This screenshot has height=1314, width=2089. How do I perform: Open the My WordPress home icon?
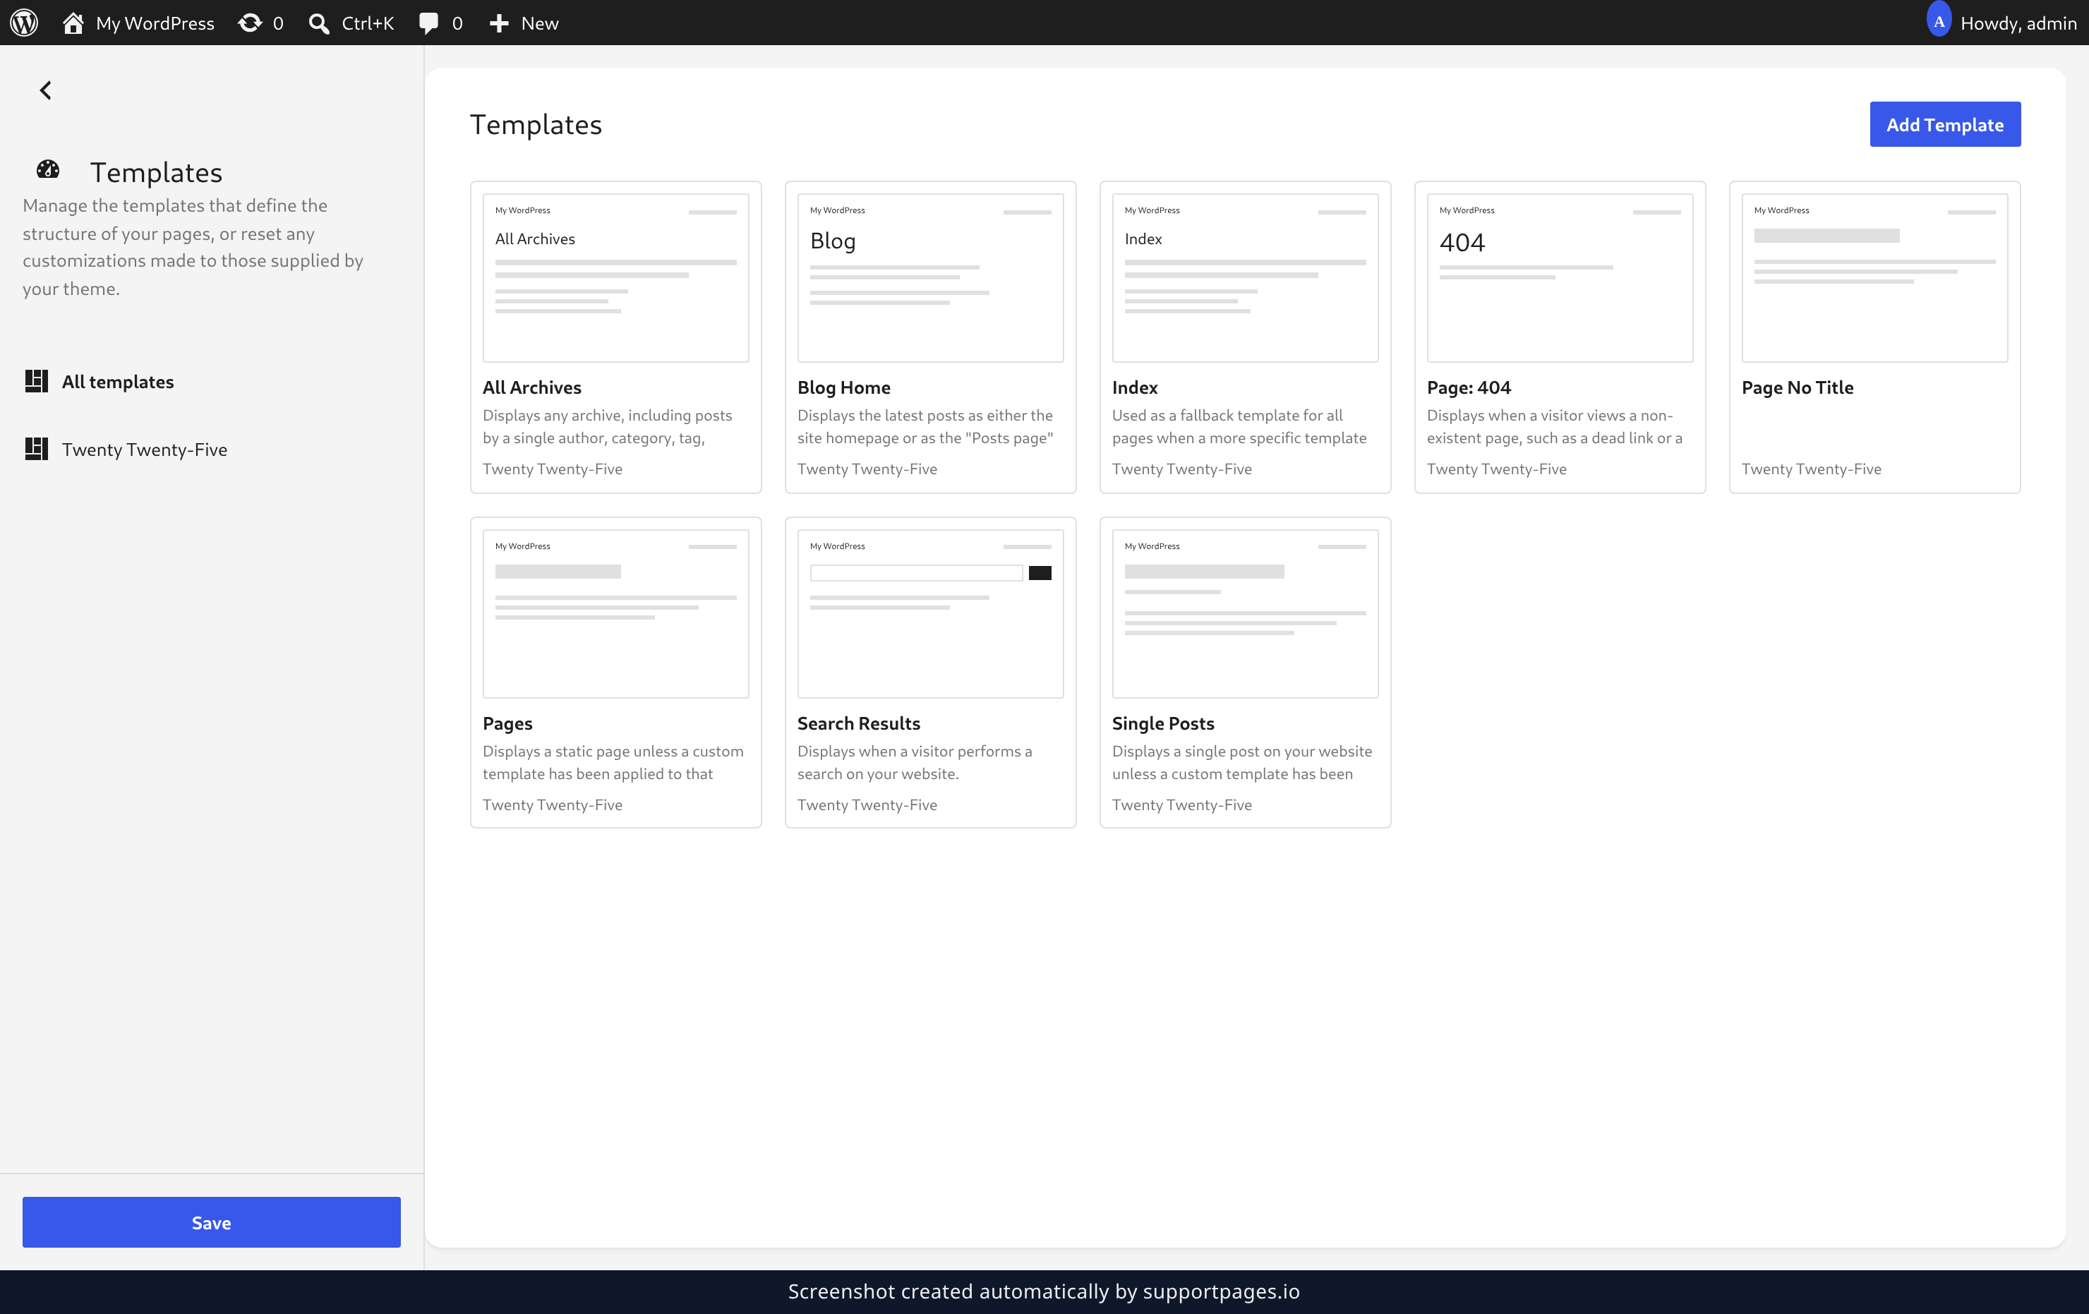(x=73, y=23)
